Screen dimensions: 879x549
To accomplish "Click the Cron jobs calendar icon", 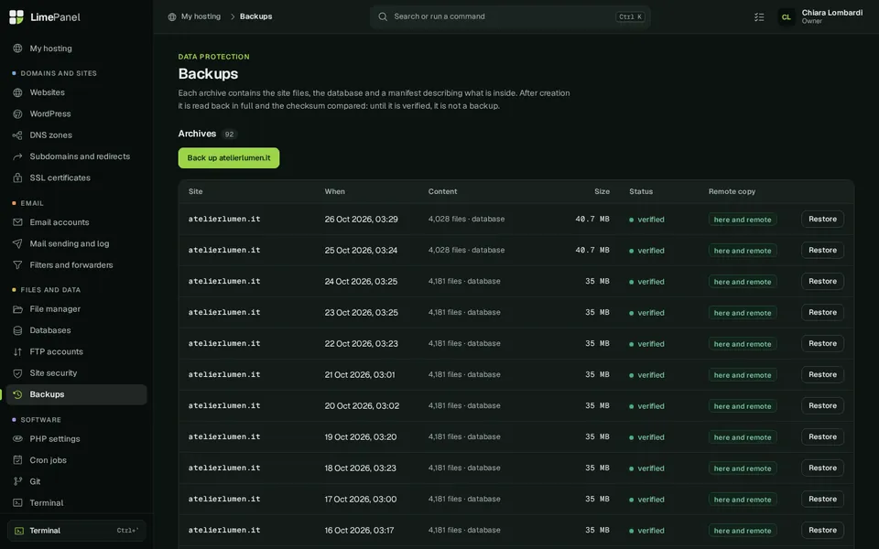I will point(18,460).
